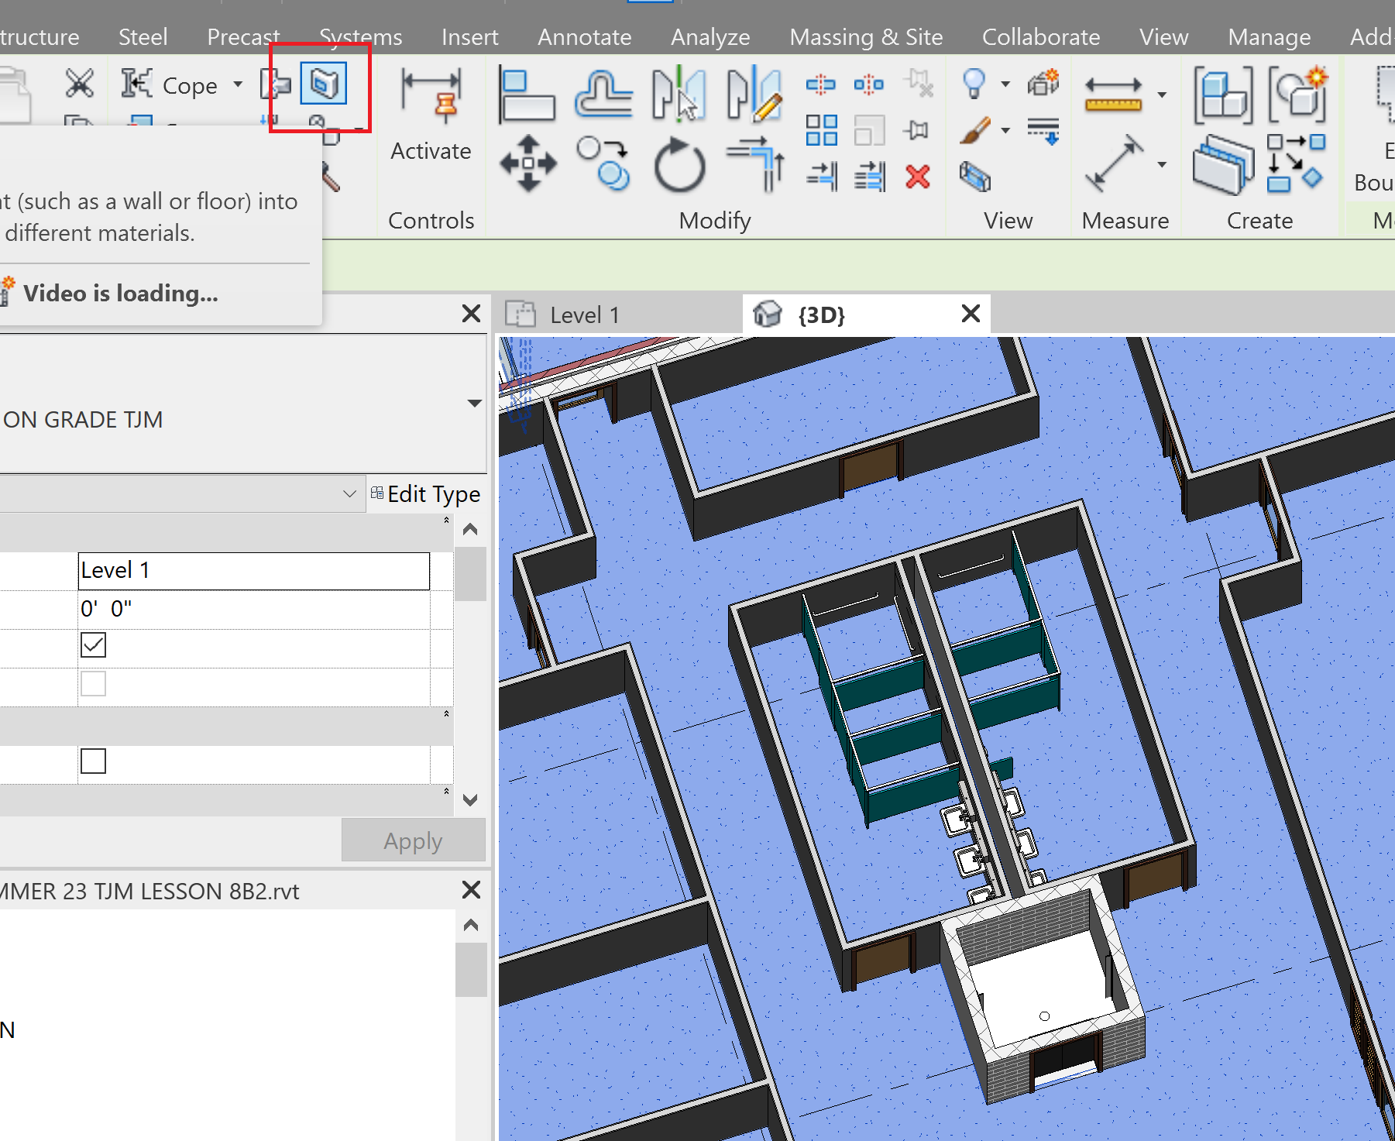Switch to the Collaborate ribbon tab
The height and width of the screenshot is (1141, 1395).
1040,36
